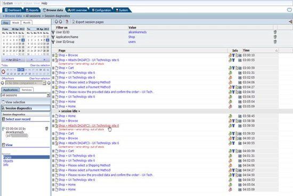The height and width of the screenshot is (196, 293).
Task: Select the Week calendar tab
Action: pyautogui.click(x=15, y=22)
